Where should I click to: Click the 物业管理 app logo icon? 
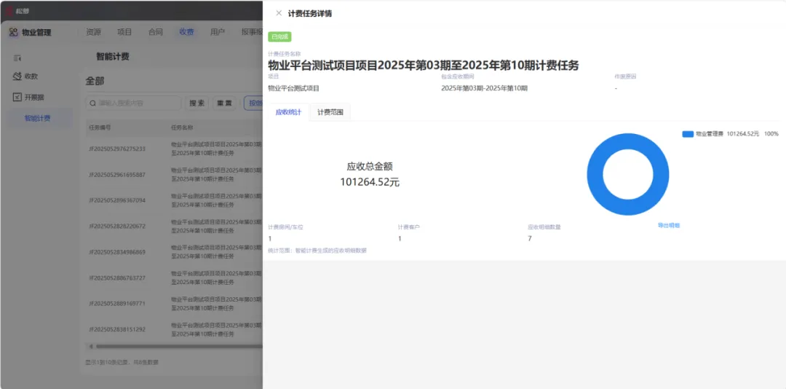14,32
